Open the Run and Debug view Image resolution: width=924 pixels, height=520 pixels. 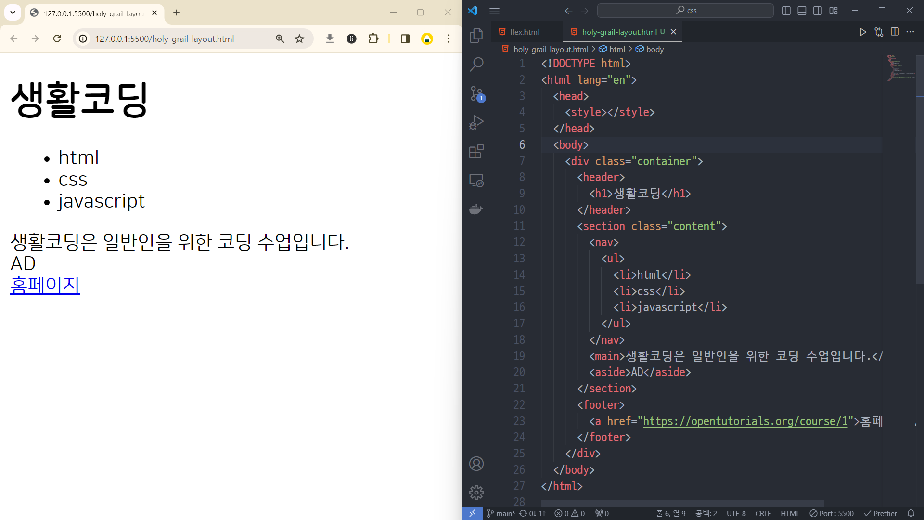[476, 122]
